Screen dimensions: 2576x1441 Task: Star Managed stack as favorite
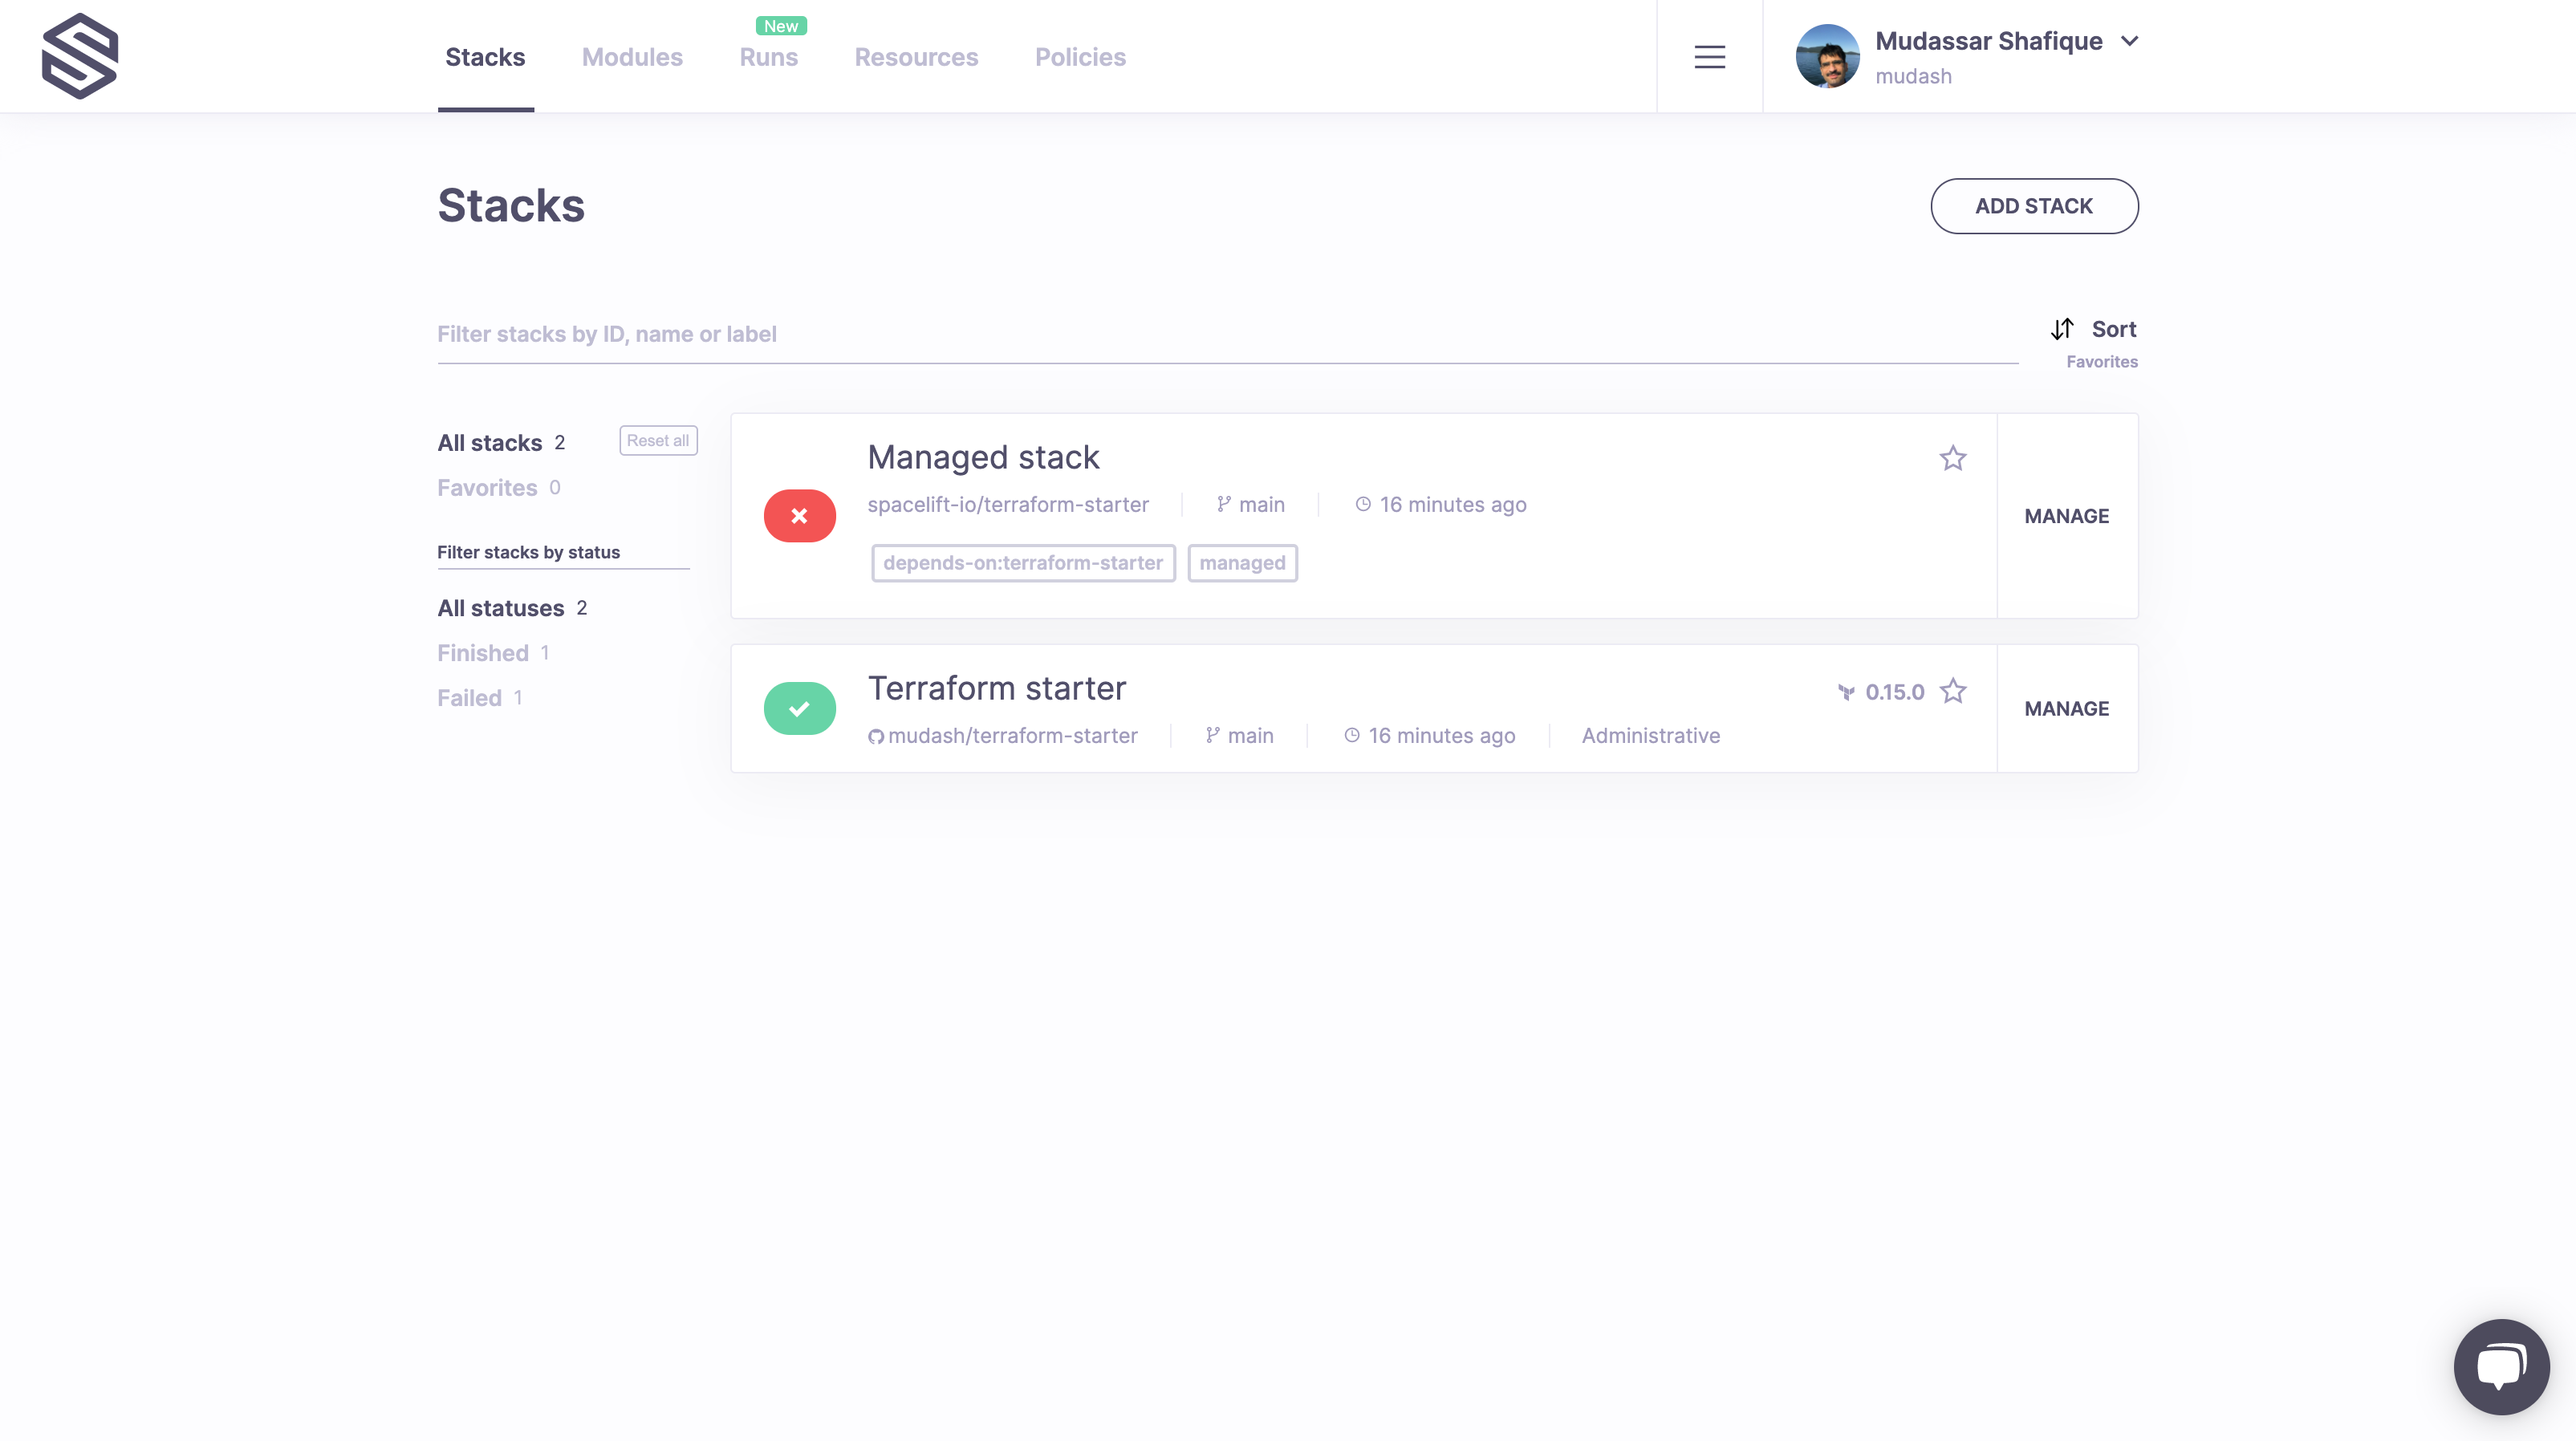pyautogui.click(x=1952, y=458)
